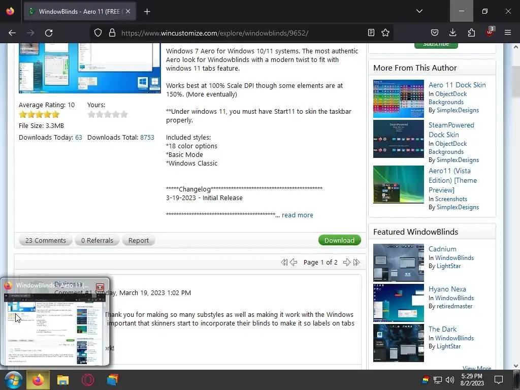Viewport: 520px width, 390px height.
Task: Open the Aero 11 Dock Skin link
Action: [457, 85]
